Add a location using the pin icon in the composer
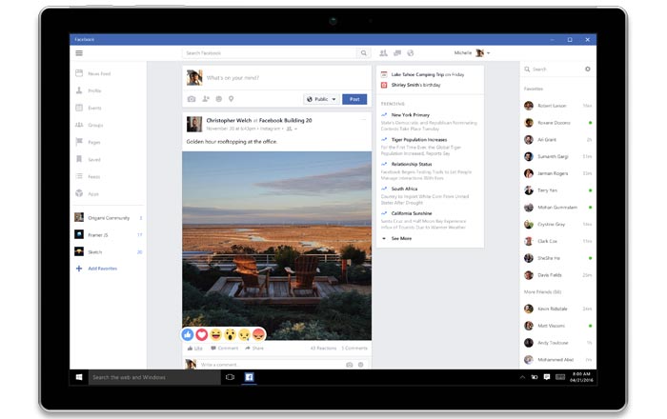Image resolution: width=667 pixels, height=419 pixels. [231, 99]
